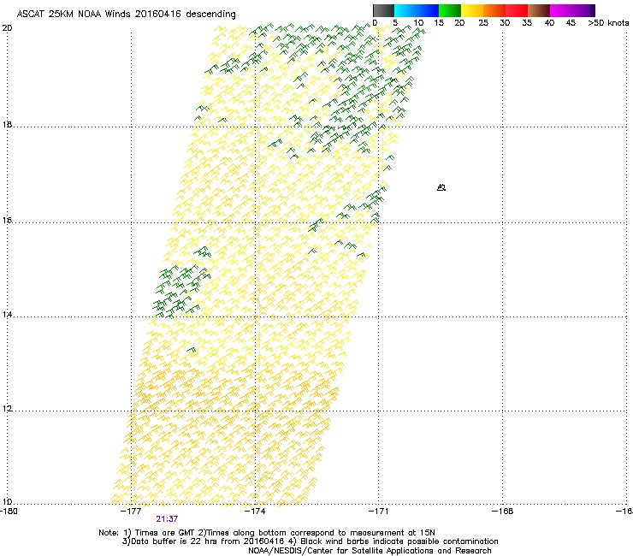Click the -180 longitude axis label
Screen dimensions: 633x556
tap(9, 512)
